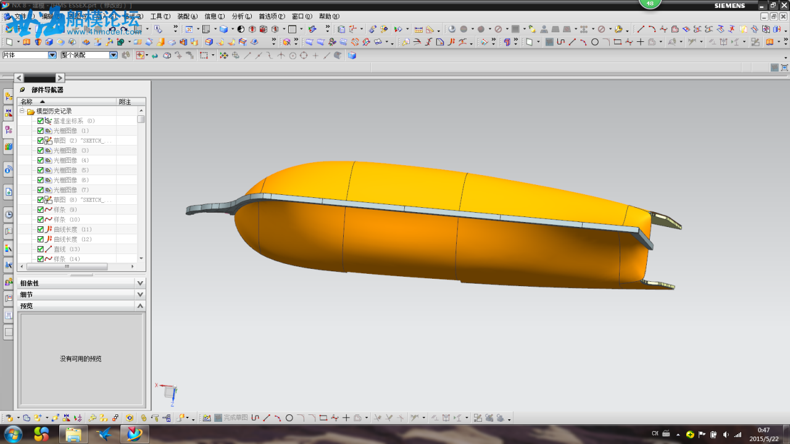Toggle checkbox for 草图 (2) SKETCH
Viewport: 790px width, 444px height.
(x=41, y=141)
